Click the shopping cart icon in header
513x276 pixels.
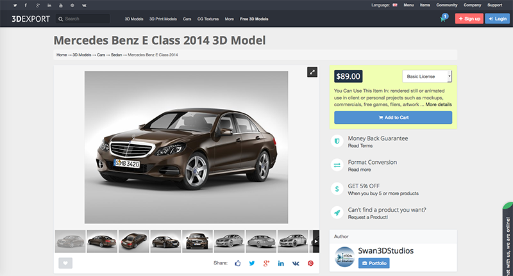coord(442,19)
